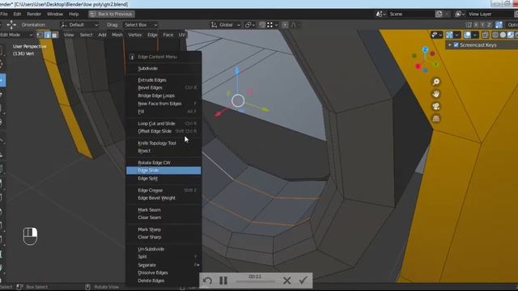The height and width of the screenshot is (291, 518).
Task: Open the Mesh menu in viewport header
Action: [x=117, y=35]
